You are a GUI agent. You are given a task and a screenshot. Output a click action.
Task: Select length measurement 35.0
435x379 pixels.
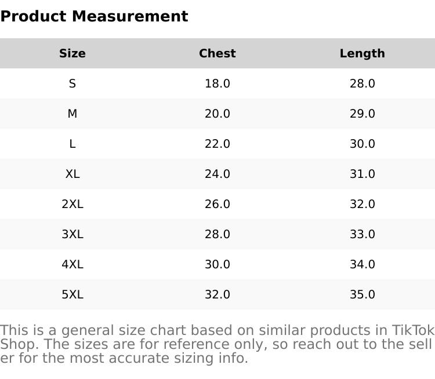point(362,294)
